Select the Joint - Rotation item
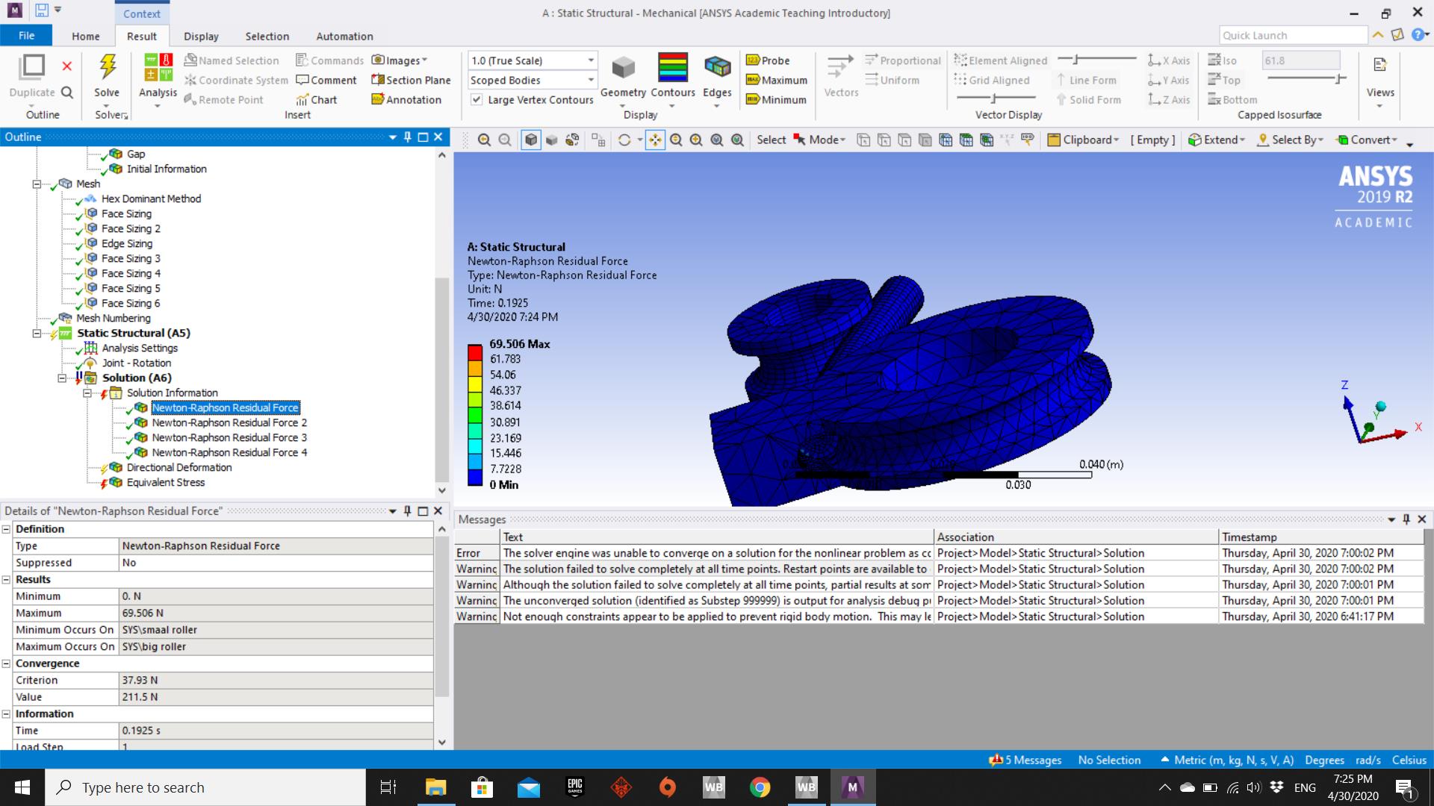Screen dimensions: 1434x806 pos(136,363)
